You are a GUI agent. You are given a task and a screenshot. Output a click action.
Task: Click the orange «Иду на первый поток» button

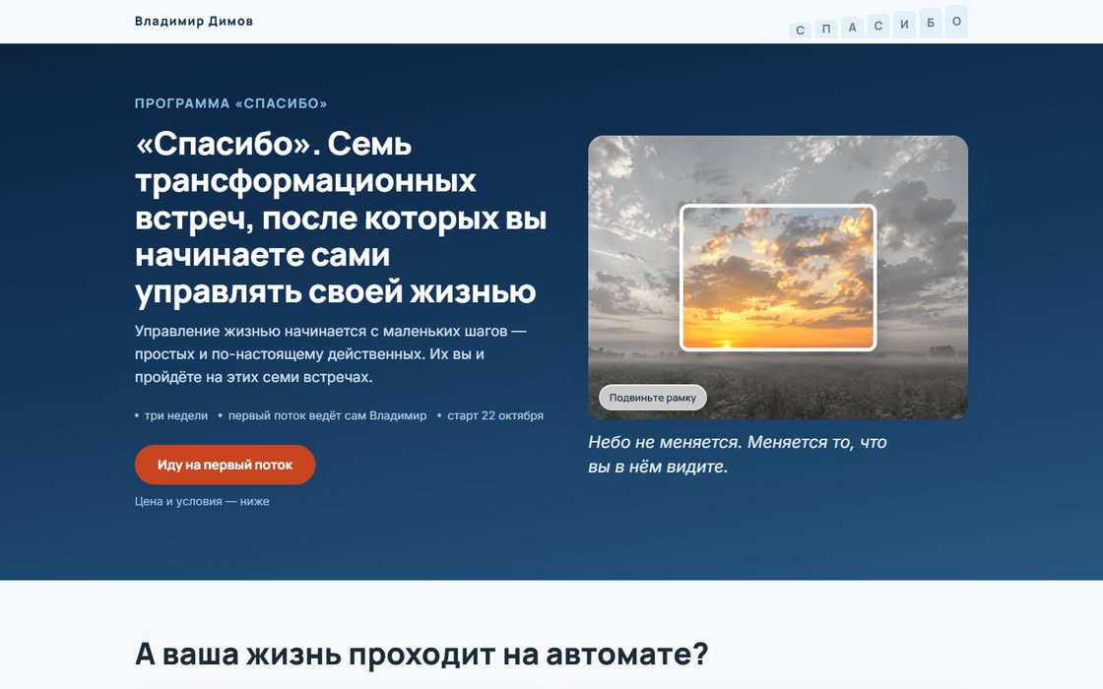tap(226, 465)
